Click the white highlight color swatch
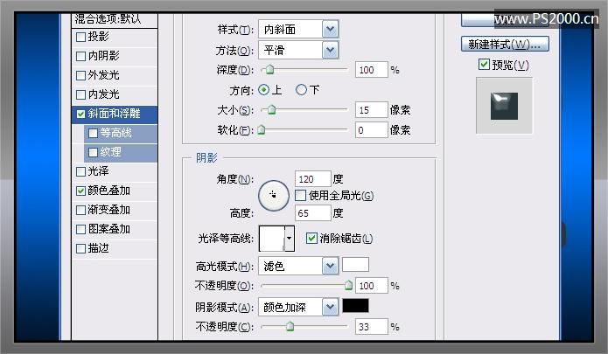 pyautogui.click(x=355, y=265)
